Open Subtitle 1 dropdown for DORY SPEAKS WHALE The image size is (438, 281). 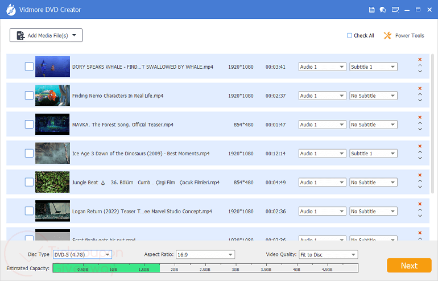click(x=373, y=67)
